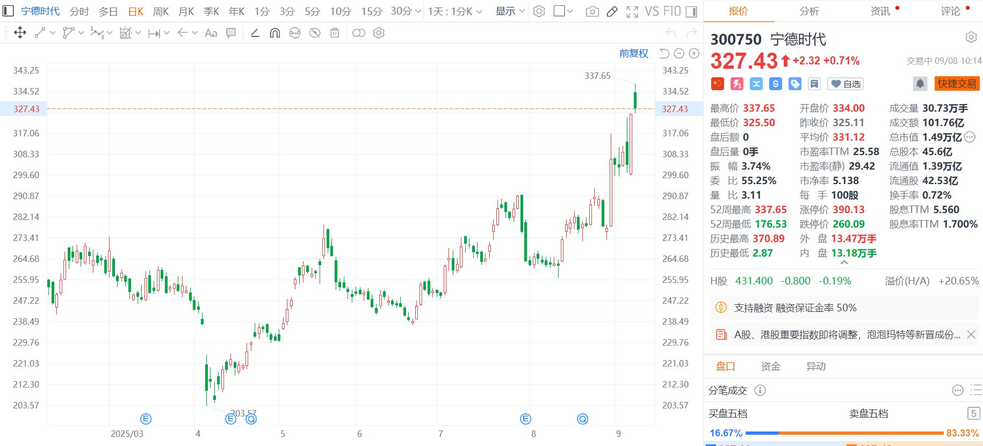The height and width of the screenshot is (446, 983).
Task: Select the range interval tool
Action: pyautogui.click(x=154, y=33)
